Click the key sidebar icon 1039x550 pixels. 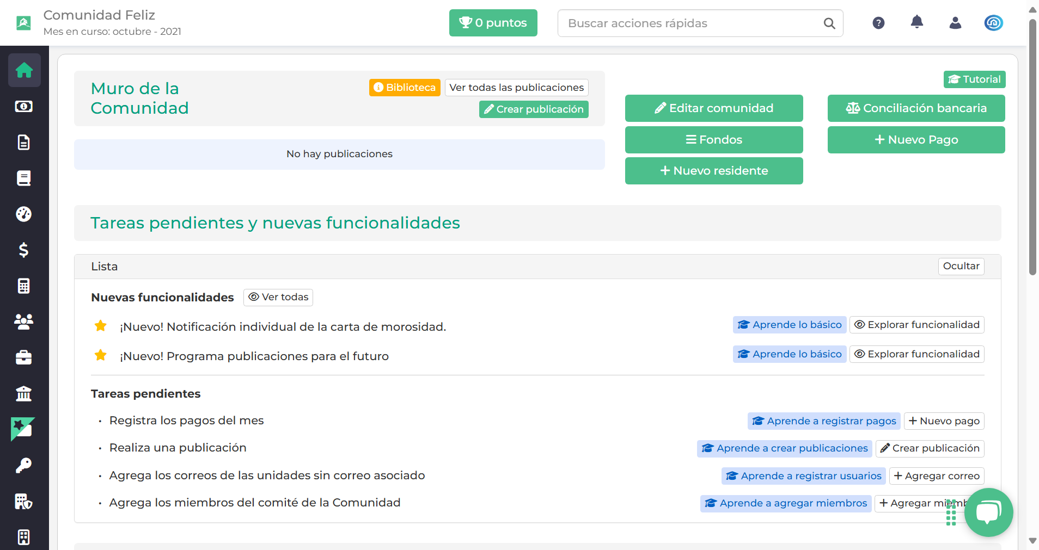coord(24,465)
